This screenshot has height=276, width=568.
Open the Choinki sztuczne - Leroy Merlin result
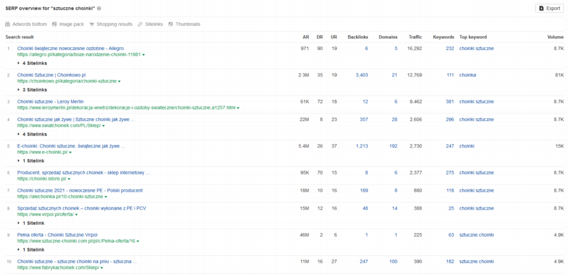coord(51,102)
